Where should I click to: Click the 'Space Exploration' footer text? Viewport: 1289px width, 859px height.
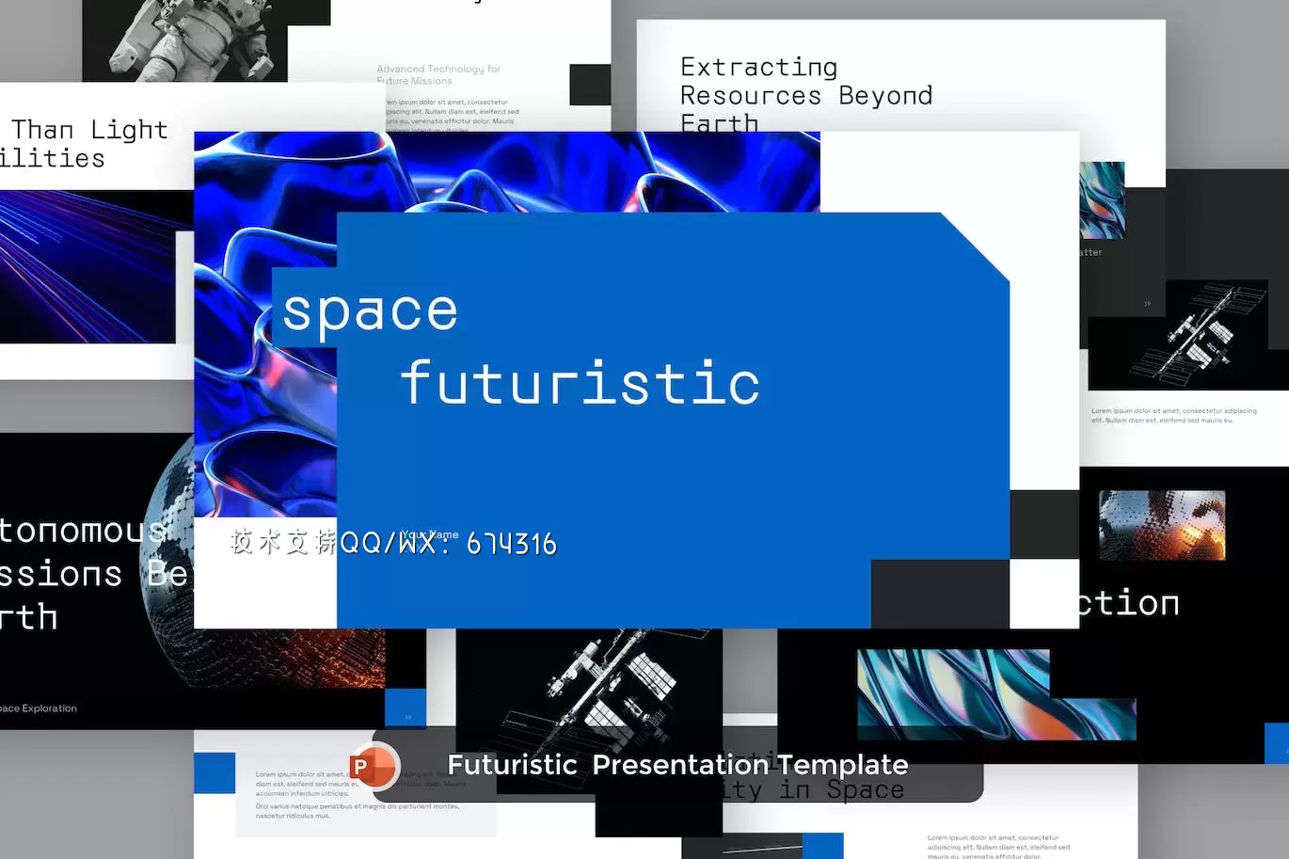[x=39, y=708]
